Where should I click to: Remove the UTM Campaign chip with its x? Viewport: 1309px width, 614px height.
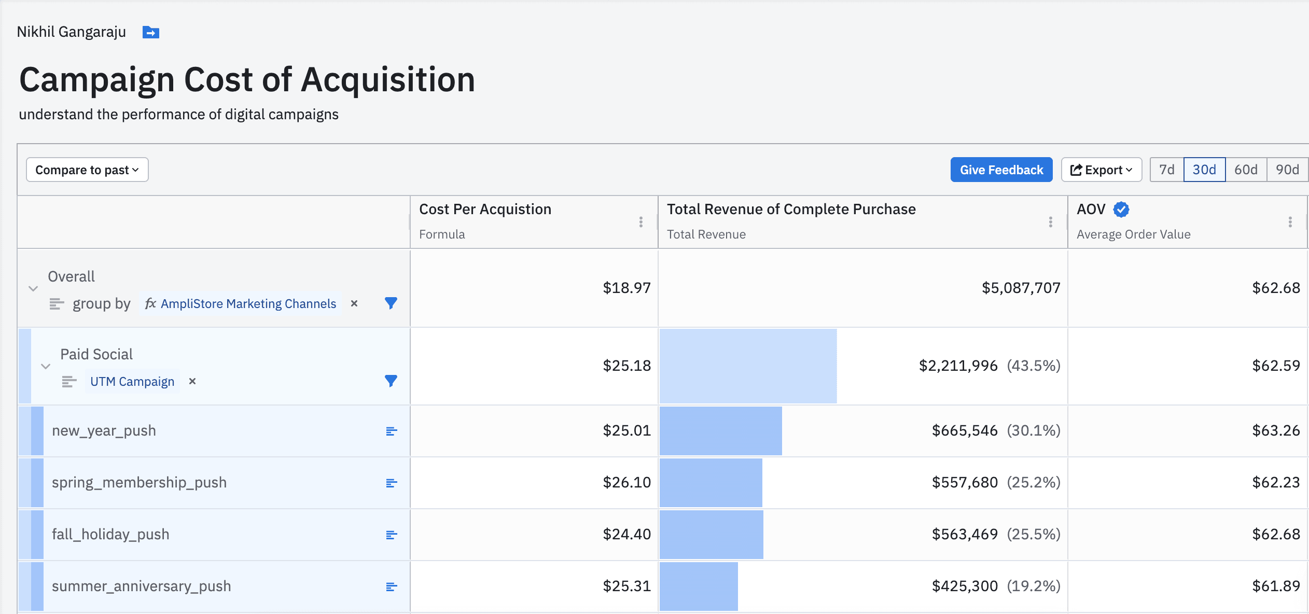192,381
